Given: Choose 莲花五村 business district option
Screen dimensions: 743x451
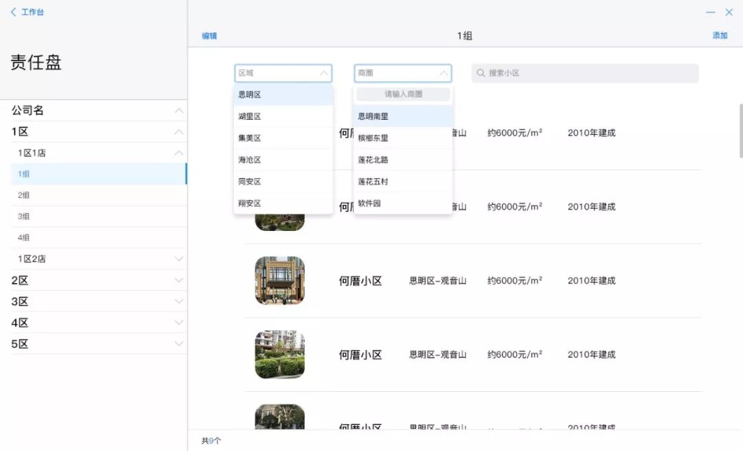Looking at the screenshot, I should point(402,182).
